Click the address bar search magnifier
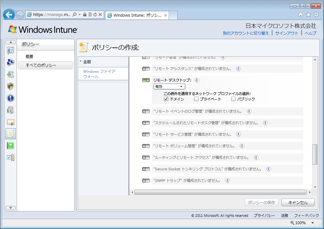 (74, 14)
